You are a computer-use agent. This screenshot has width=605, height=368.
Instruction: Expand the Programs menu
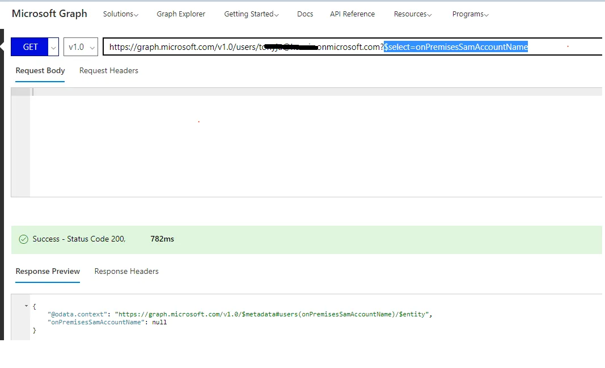471,14
